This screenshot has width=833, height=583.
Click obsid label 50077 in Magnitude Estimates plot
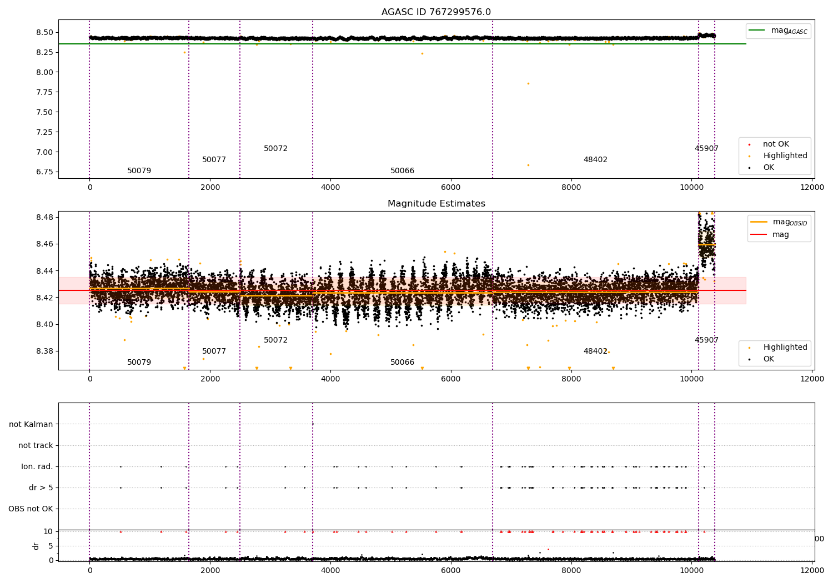tap(214, 351)
